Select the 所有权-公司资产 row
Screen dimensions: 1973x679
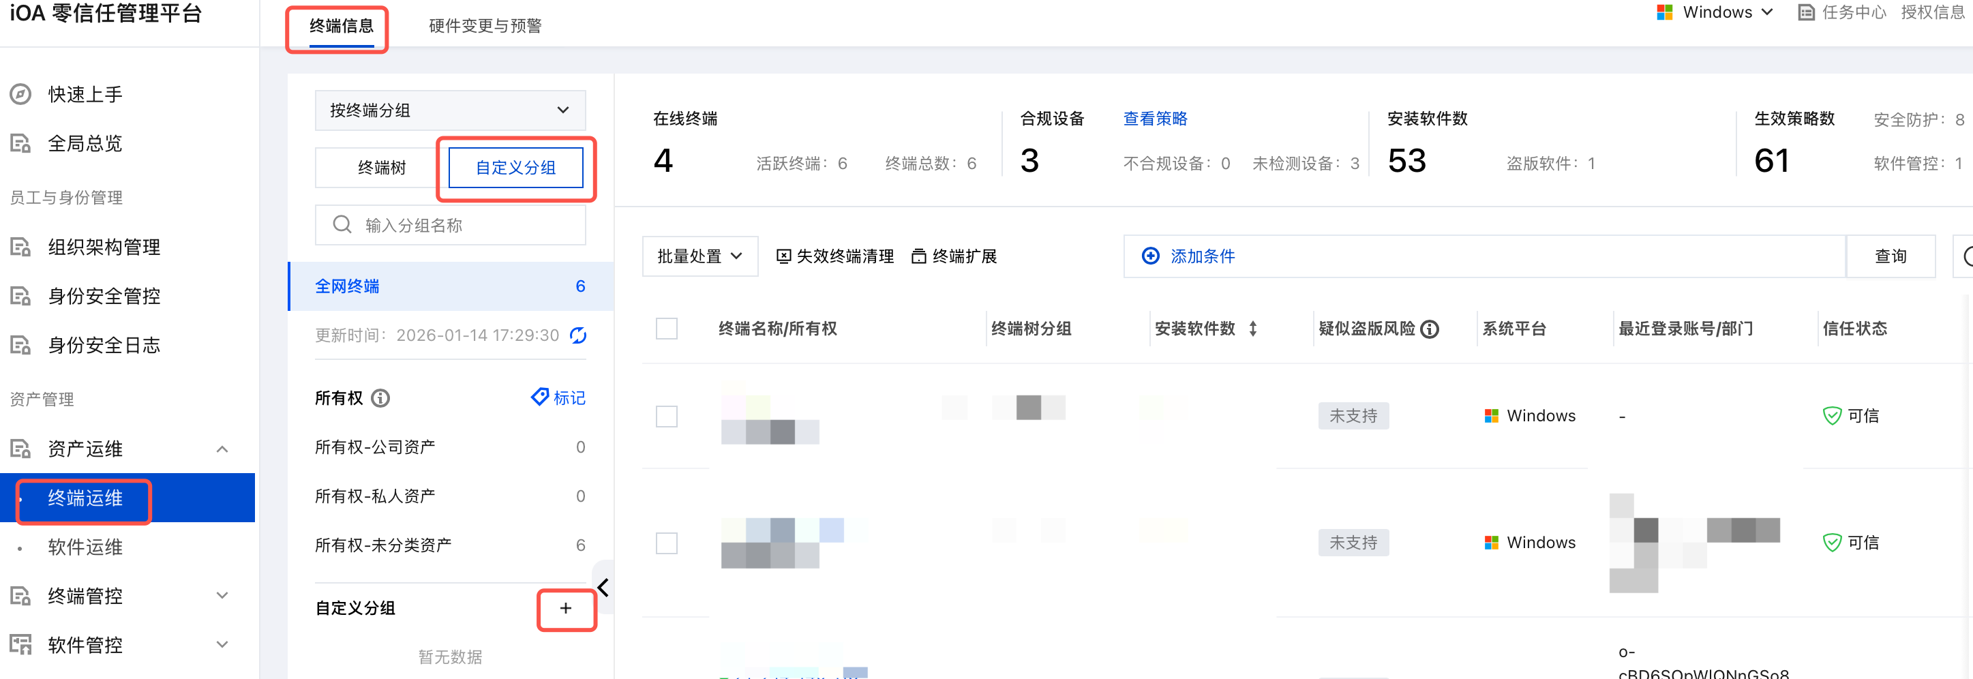pos(451,447)
